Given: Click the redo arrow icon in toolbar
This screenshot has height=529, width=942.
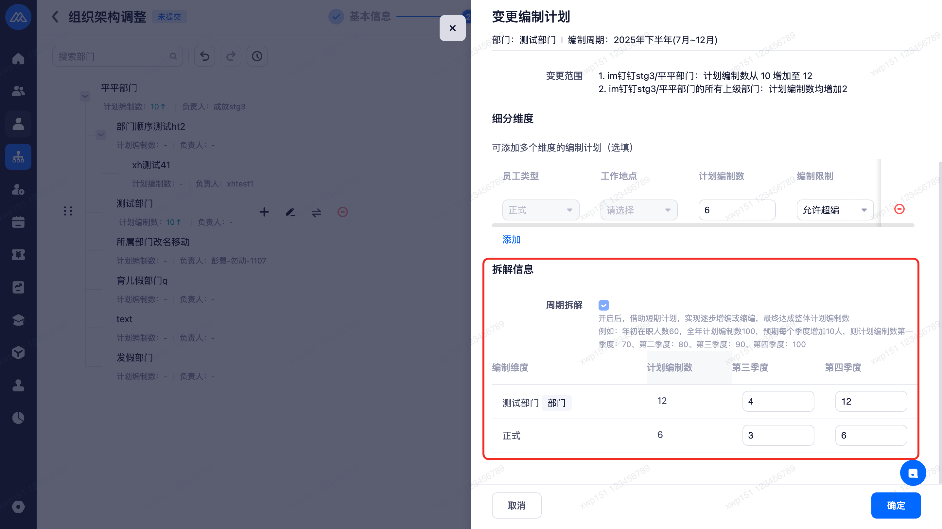Looking at the screenshot, I should click(231, 56).
